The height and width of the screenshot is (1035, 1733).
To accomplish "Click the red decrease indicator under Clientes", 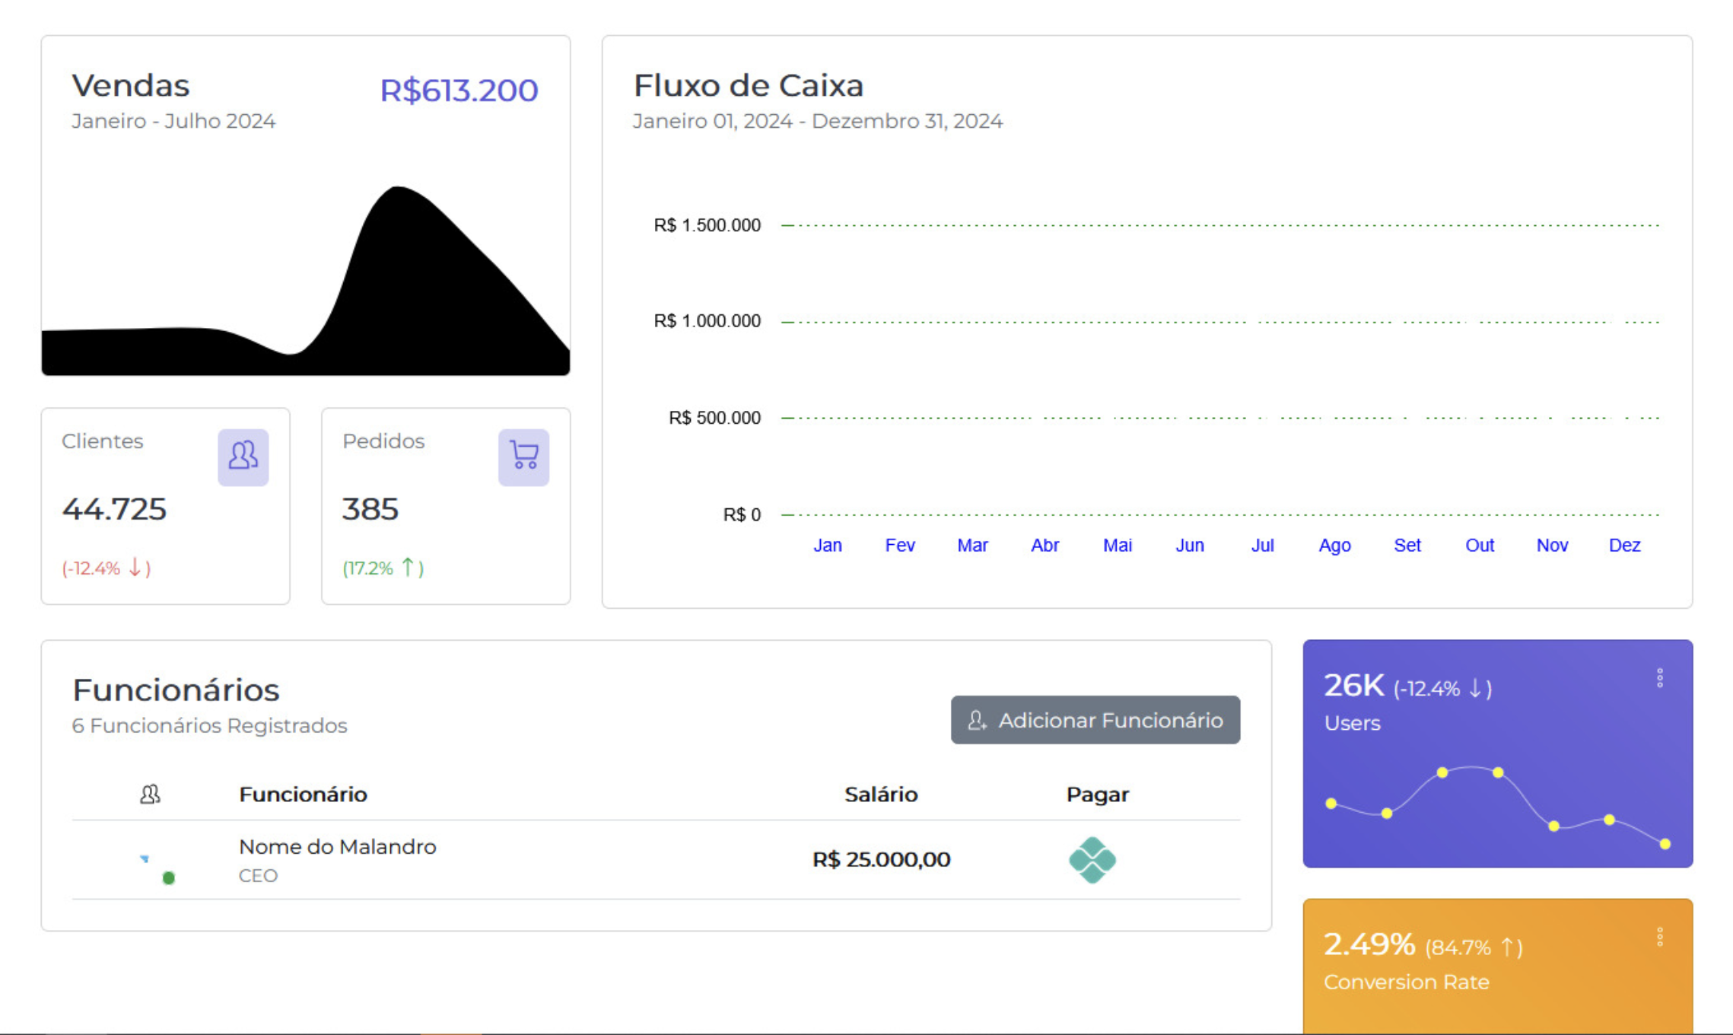I will [x=106, y=567].
